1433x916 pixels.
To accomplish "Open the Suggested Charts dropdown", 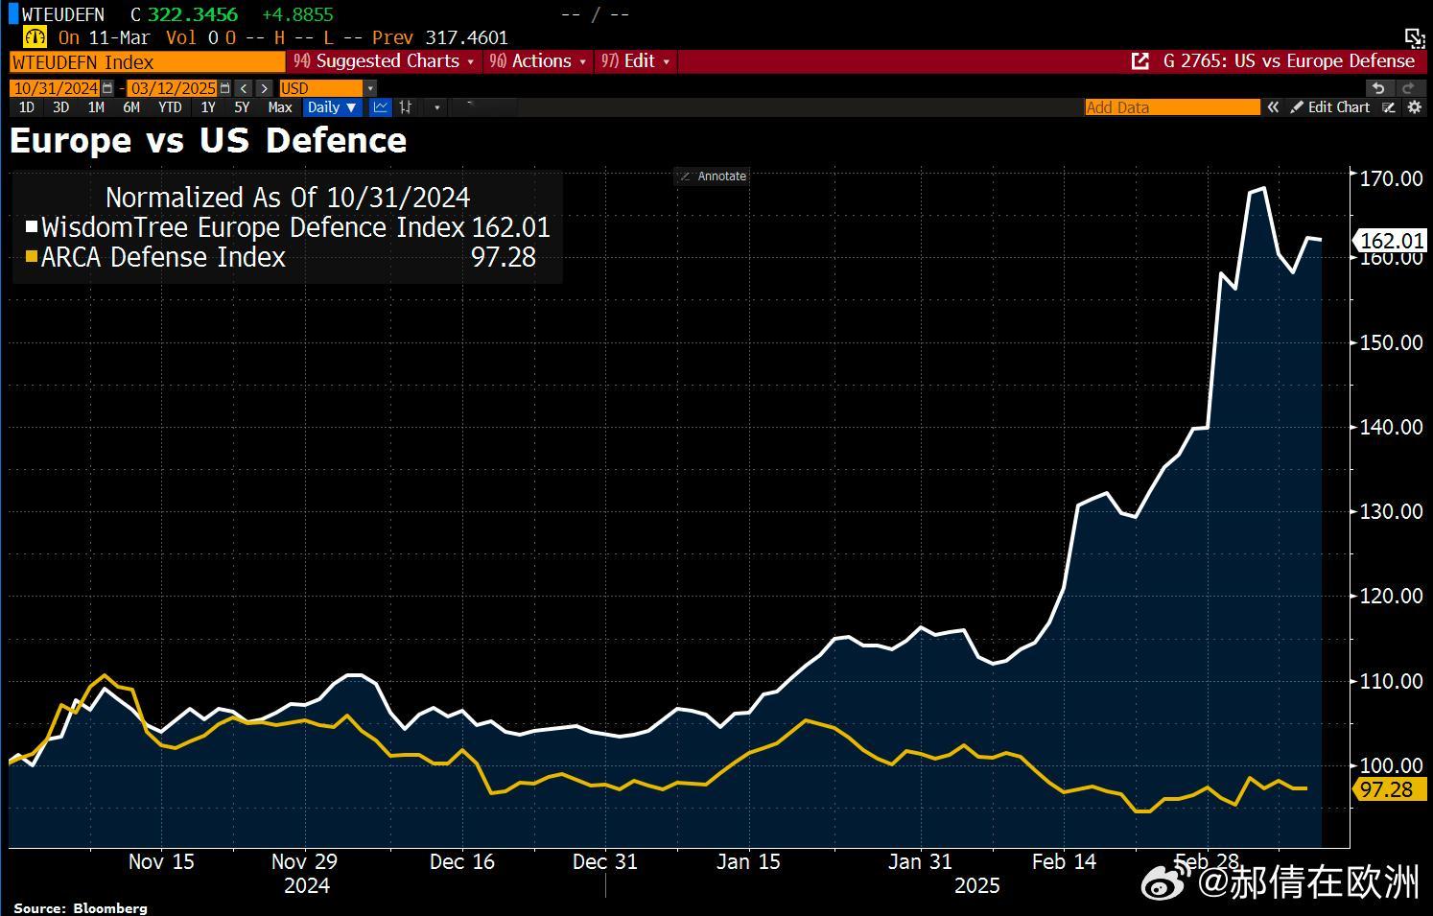I will (384, 61).
